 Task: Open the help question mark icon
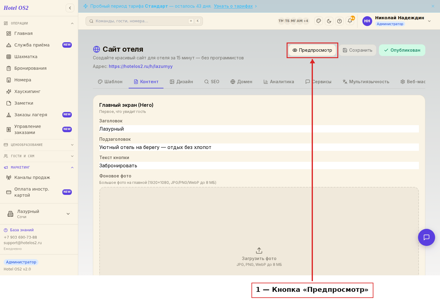[339, 21]
